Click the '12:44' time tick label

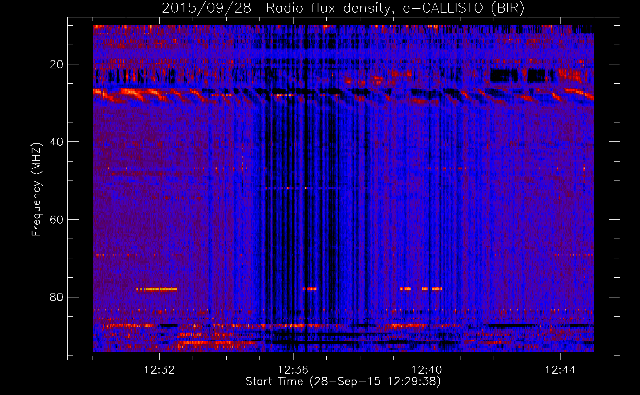[560, 370]
